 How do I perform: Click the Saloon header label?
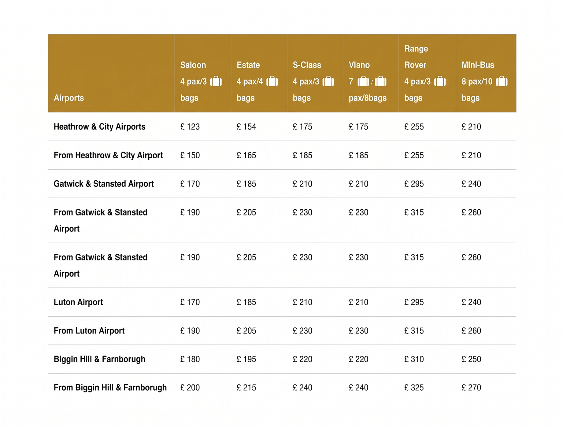coord(193,65)
